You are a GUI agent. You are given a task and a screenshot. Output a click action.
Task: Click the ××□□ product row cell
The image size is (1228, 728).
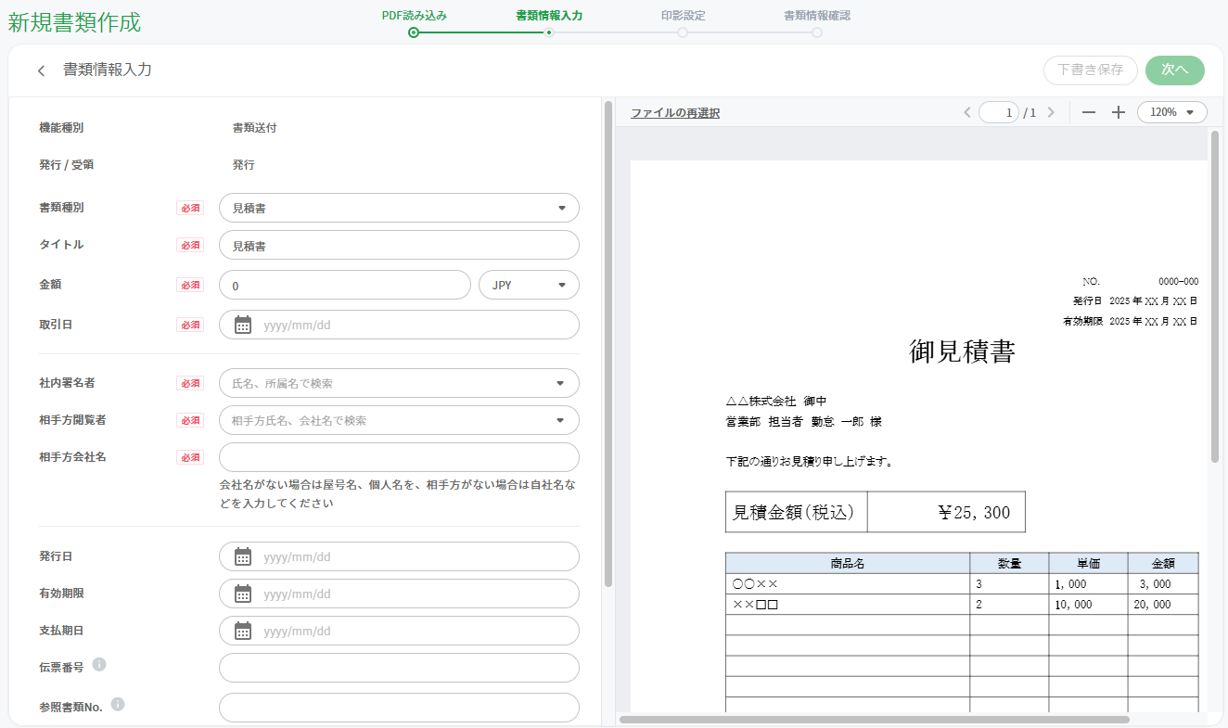click(x=848, y=605)
